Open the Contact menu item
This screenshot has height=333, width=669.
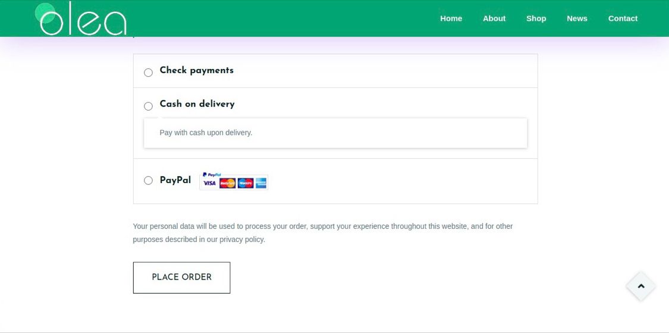point(623,18)
